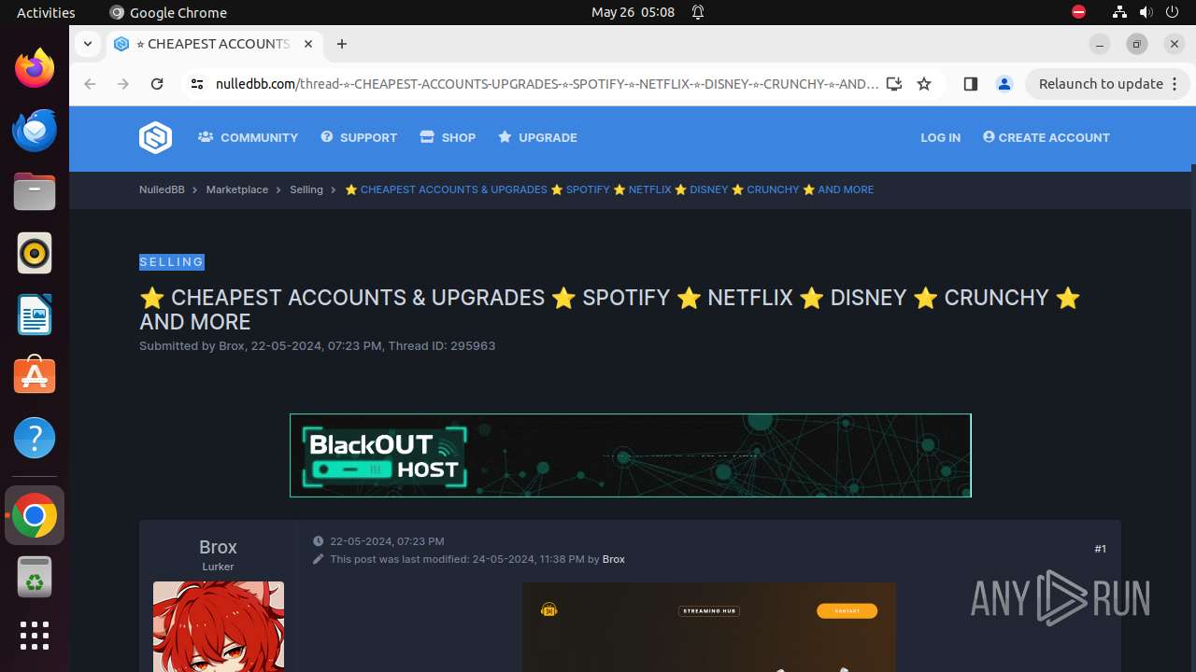Click the thread heading CHEAPEST ACCOUNTS & UPGRADES
Screen dimensions: 1196x672
610,310
